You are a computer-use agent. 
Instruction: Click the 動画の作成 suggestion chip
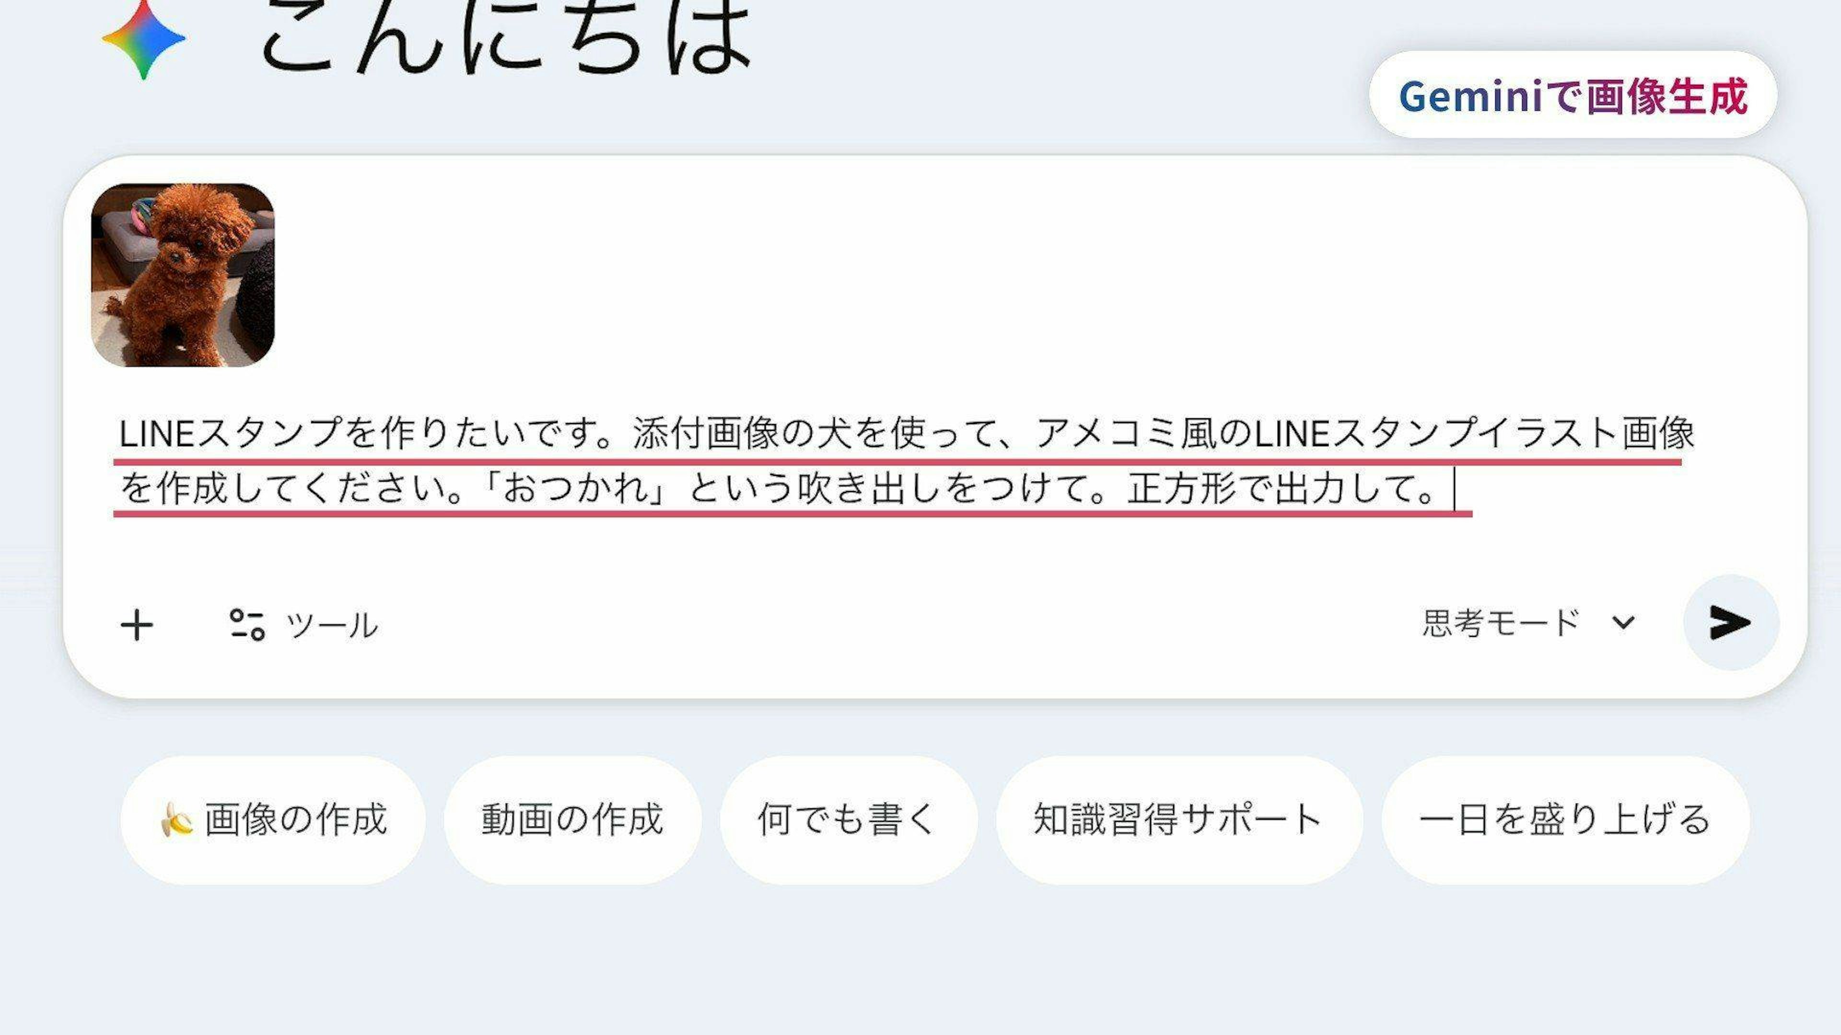[x=572, y=820]
